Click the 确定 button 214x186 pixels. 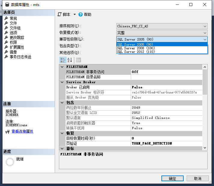tap(173, 178)
